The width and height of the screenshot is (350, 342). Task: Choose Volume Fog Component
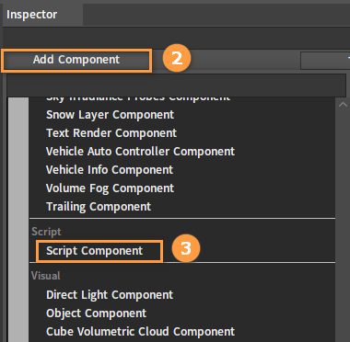point(110,188)
